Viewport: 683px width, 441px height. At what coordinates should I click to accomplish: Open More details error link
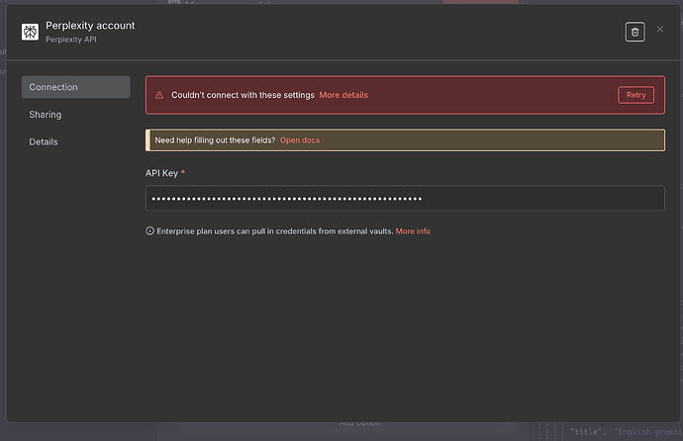(343, 95)
